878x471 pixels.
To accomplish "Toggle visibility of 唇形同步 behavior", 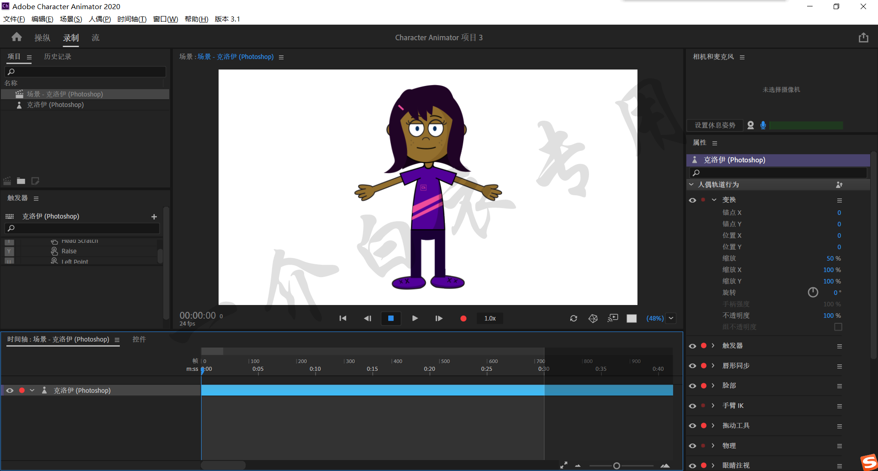I will tap(692, 366).
